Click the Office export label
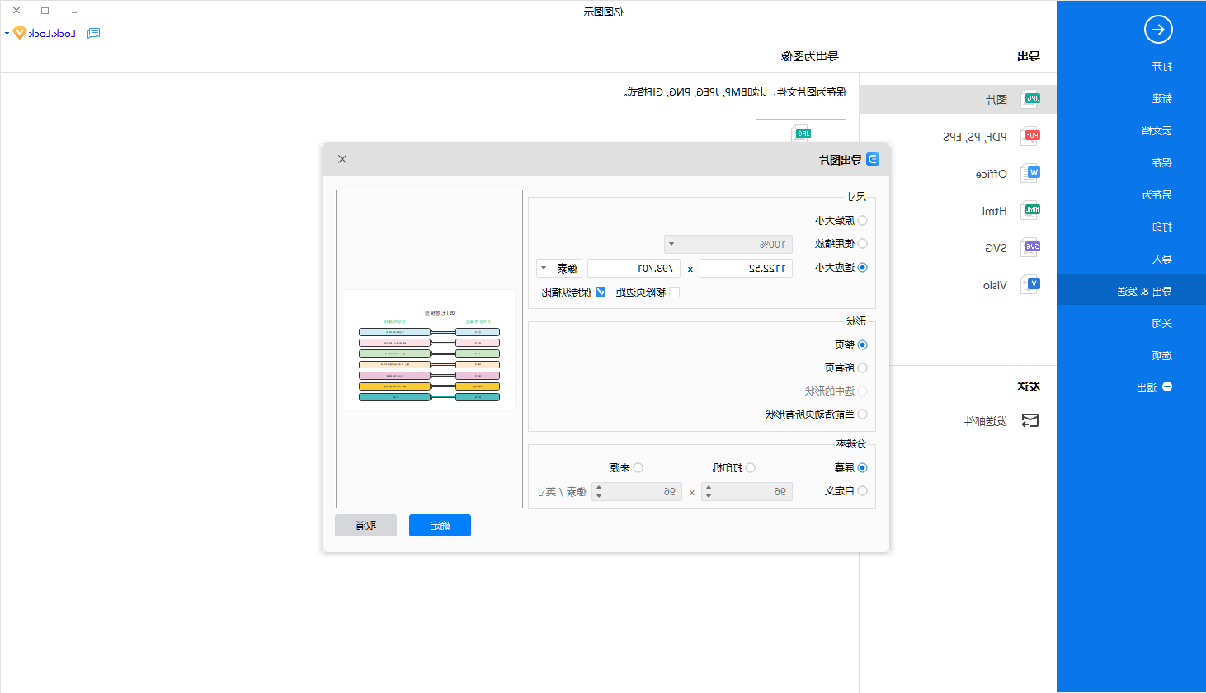 992,174
